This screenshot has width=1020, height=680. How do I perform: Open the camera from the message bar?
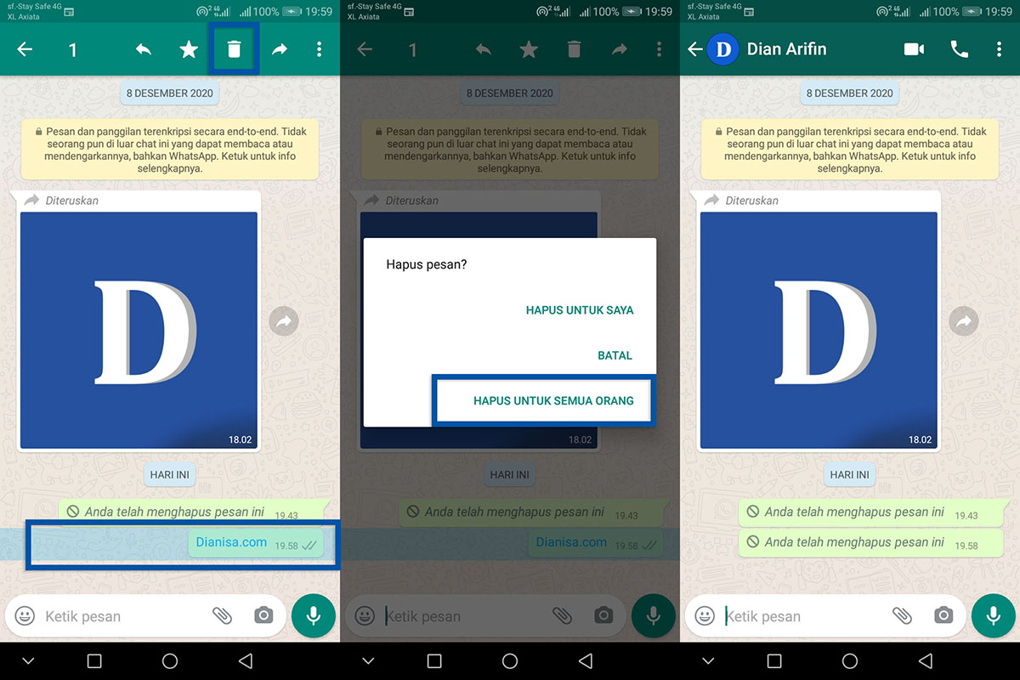coord(263,615)
